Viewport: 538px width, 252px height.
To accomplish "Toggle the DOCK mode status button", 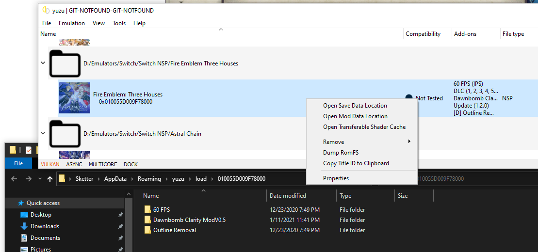I will click(130, 164).
